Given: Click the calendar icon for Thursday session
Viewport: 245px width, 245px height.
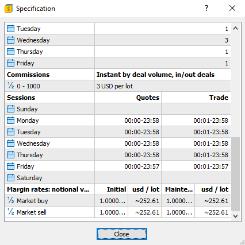Looking at the screenshot, I should (10, 155).
